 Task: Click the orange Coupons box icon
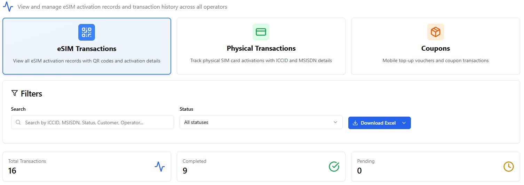(435, 32)
